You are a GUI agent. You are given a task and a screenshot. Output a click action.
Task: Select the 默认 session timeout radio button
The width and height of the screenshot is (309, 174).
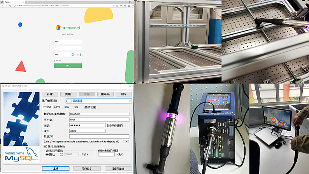pyautogui.click(x=47, y=155)
